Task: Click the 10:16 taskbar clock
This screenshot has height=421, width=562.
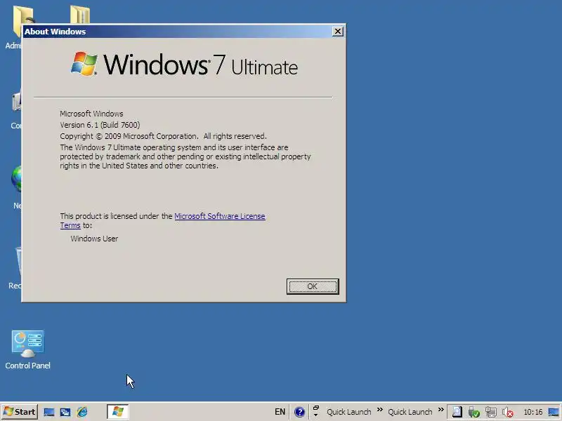Action: pos(533,412)
